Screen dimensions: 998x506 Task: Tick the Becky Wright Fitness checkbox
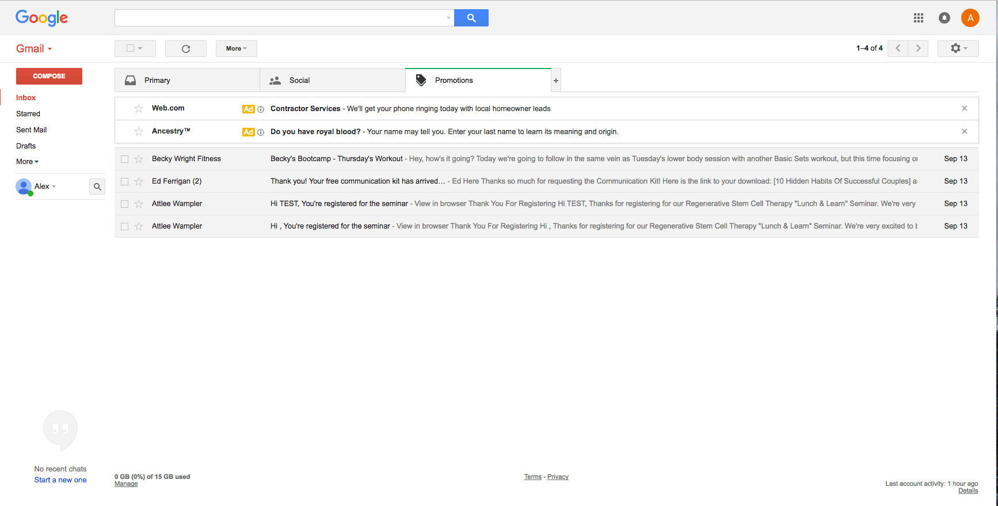tap(124, 159)
